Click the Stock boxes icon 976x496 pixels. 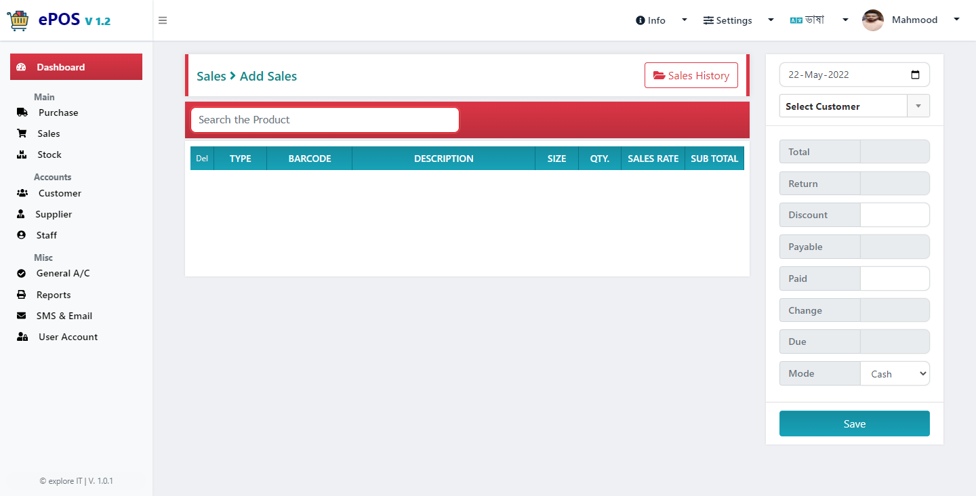tap(22, 154)
